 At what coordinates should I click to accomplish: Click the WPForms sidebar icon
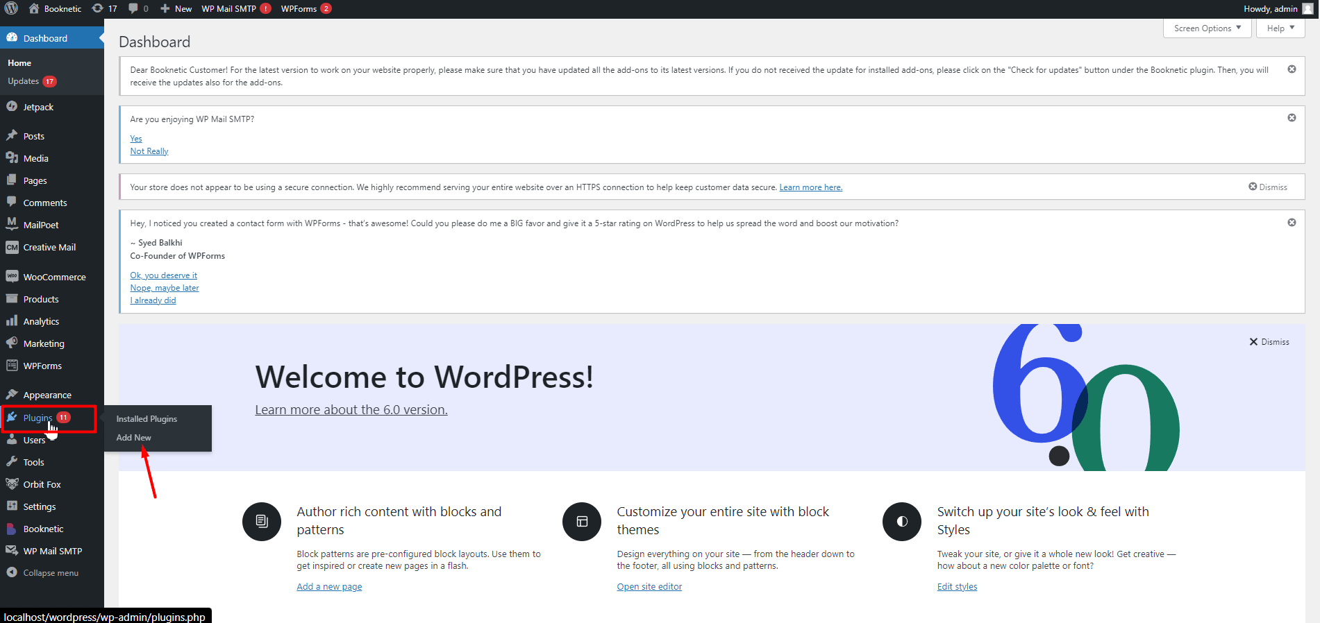[12, 365]
